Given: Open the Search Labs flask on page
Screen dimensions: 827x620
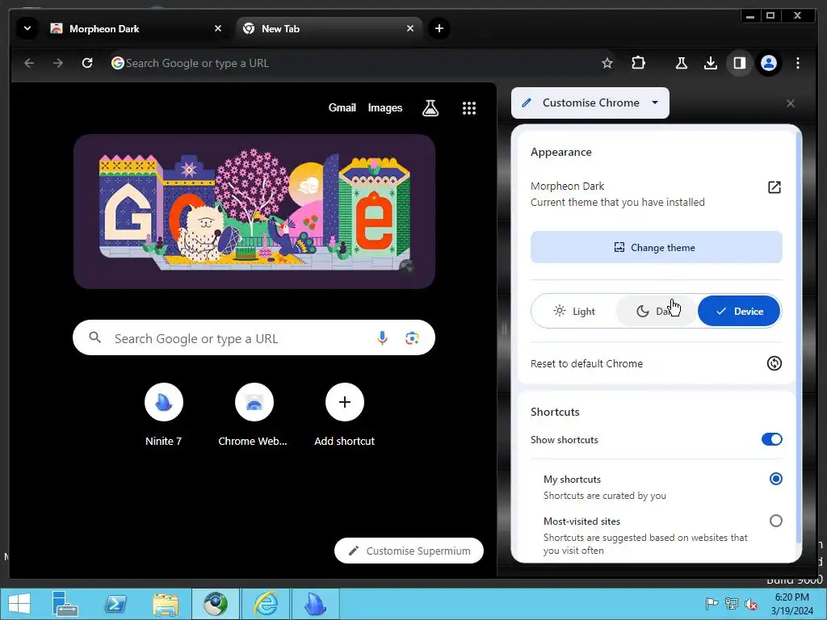Looking at the screenshot, I should tap(430, 108).
